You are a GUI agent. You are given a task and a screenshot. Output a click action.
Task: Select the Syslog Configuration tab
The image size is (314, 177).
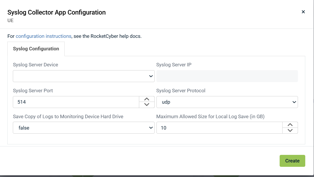(x=36, y=49)
